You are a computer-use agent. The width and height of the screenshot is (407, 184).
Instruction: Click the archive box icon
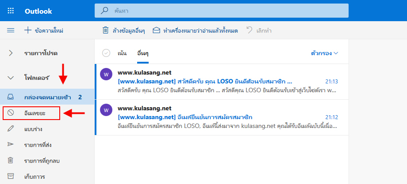(11, 176)
